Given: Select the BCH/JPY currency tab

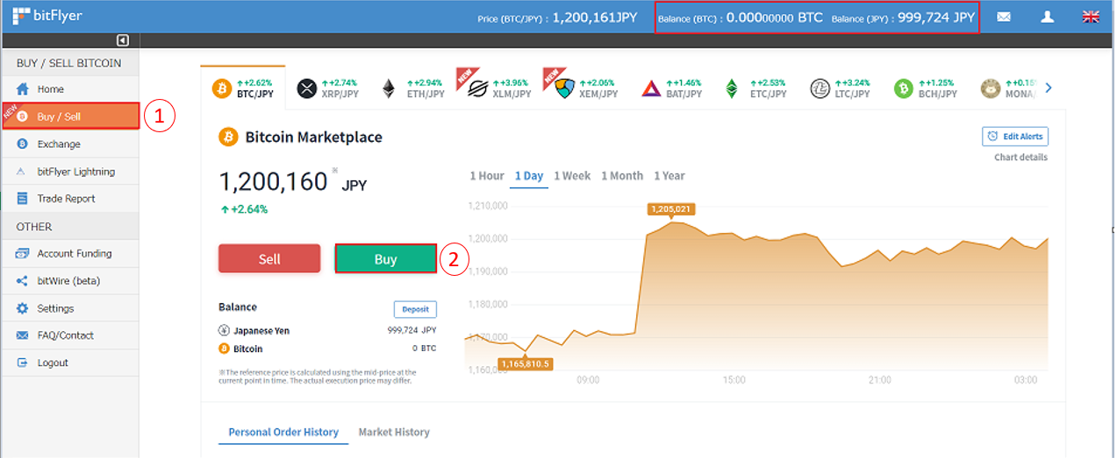Looking at the screenshot, I should point(925,88).
